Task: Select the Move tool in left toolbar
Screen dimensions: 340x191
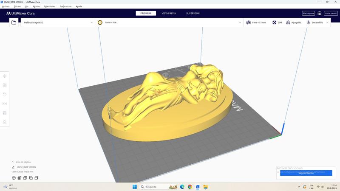Action: 5,76
